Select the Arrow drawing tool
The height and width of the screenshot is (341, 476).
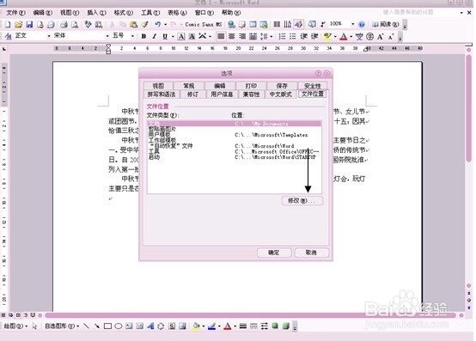tap(97, 326)
